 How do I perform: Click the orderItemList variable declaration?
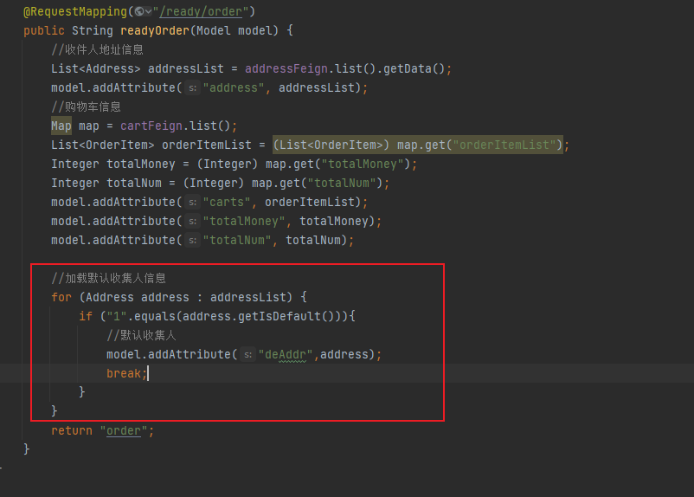pos(207,145)
